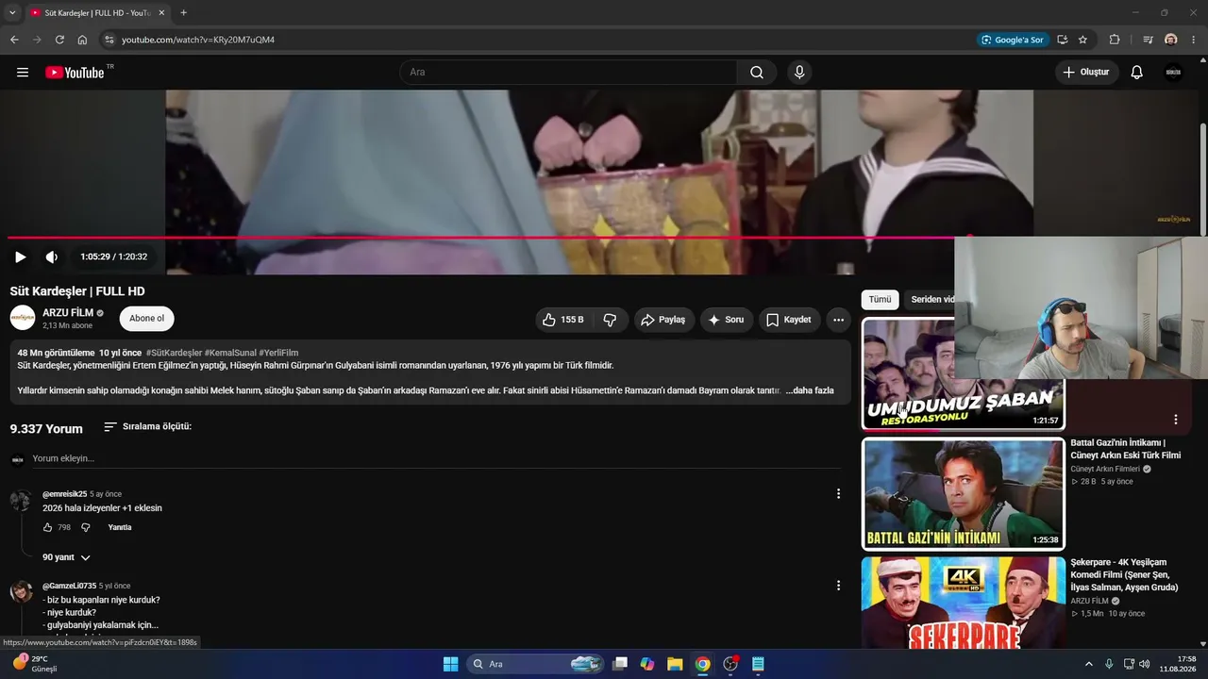The image size is (1208, 679).
Task: Click the #SütKardeşler hashtag
Action: (x=174, y=353)
